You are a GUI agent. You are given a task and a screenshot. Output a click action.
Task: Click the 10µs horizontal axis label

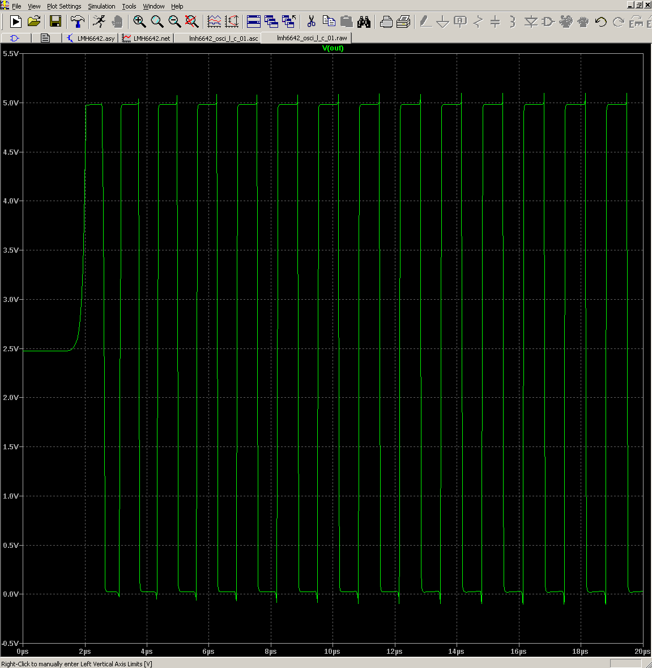pos(332,652)
